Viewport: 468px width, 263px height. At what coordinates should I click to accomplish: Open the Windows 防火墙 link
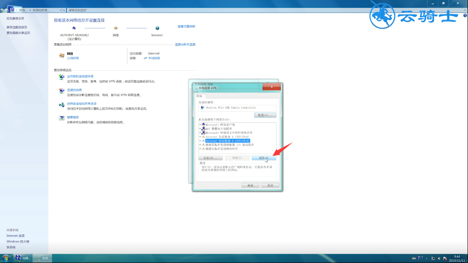[x=18, y=241]
